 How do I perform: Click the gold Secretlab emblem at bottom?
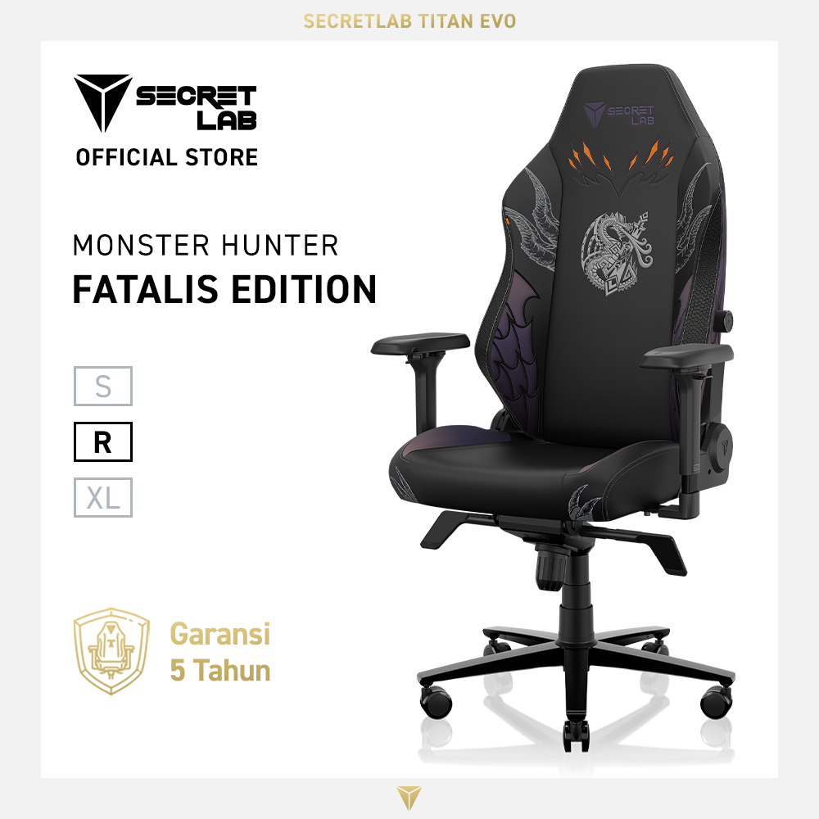409,798
